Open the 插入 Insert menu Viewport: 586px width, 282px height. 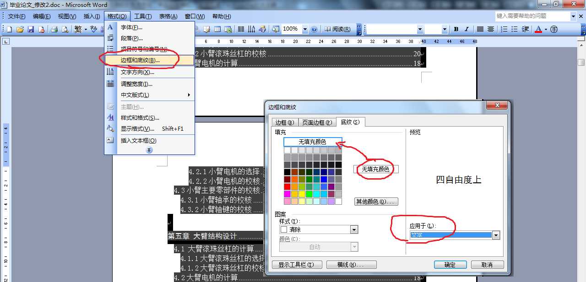(x=92, y=16)
